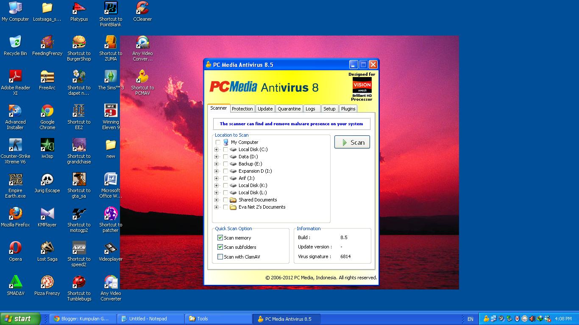The height and width of the screenshot is (325, 579).
Task: Expand the Local Disk (K:) node
Action: tap(216, 185)
